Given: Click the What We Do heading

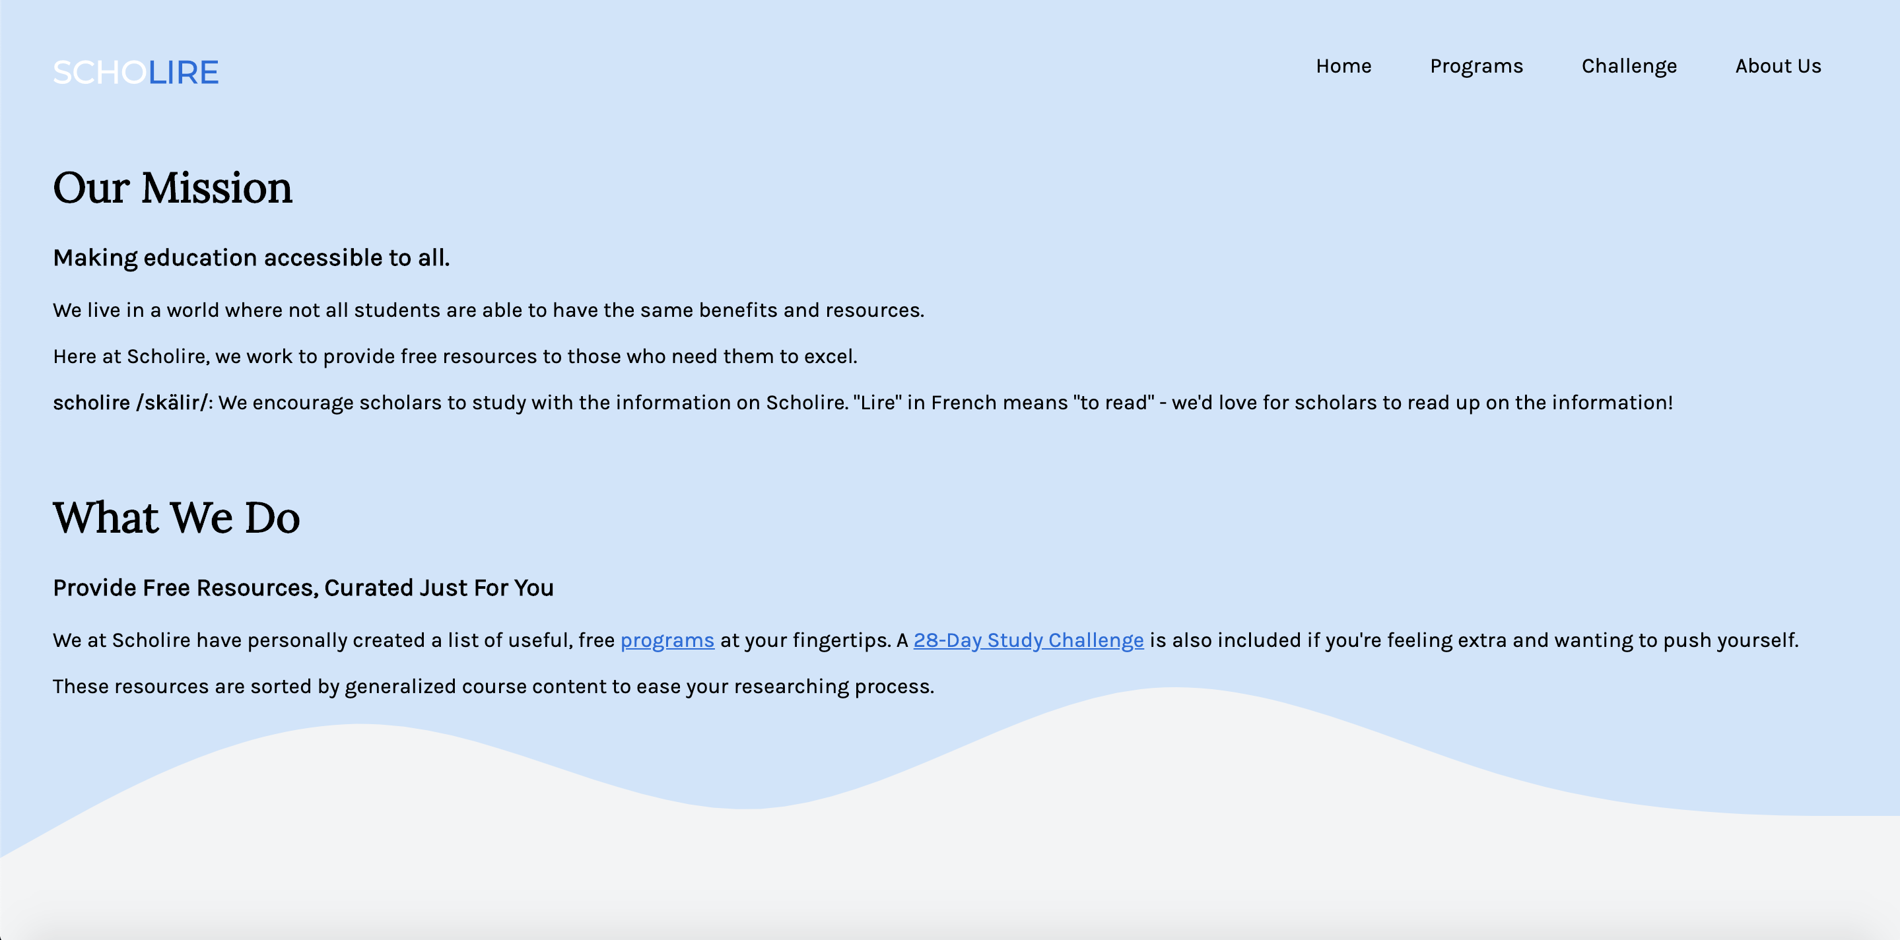Looking at the screenshot, I should click(x=176, y=517).
